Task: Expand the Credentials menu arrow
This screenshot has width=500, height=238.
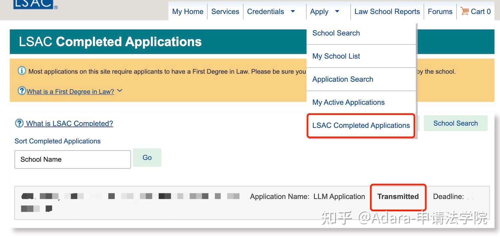Action: click(x=293, y=11)
